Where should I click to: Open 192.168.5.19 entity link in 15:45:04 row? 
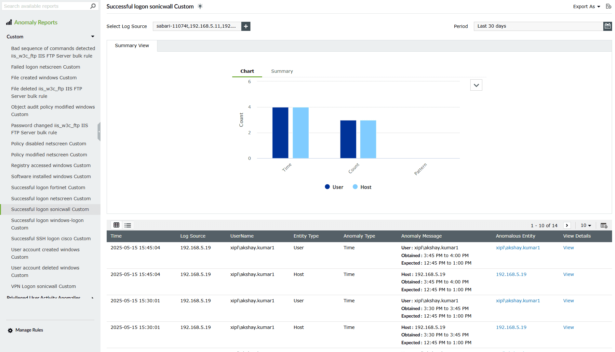511,274
